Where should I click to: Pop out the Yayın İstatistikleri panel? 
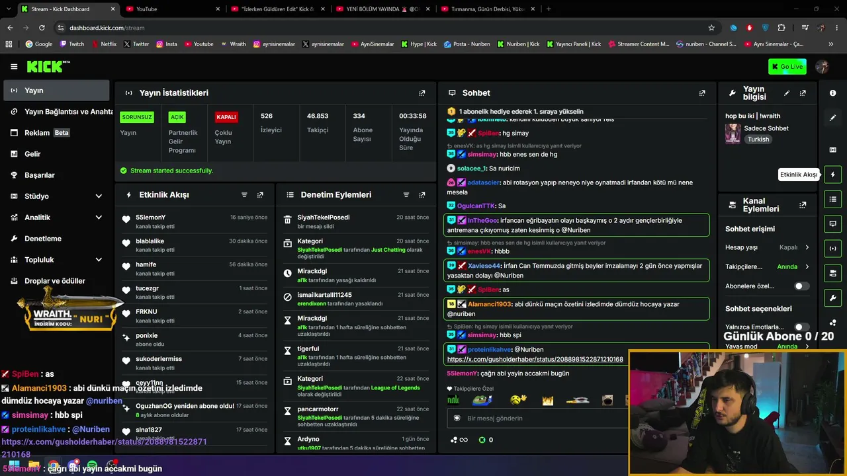pyautogui.click(x=422, y=93)
